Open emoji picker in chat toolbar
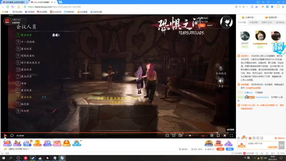 coord(238,138)
